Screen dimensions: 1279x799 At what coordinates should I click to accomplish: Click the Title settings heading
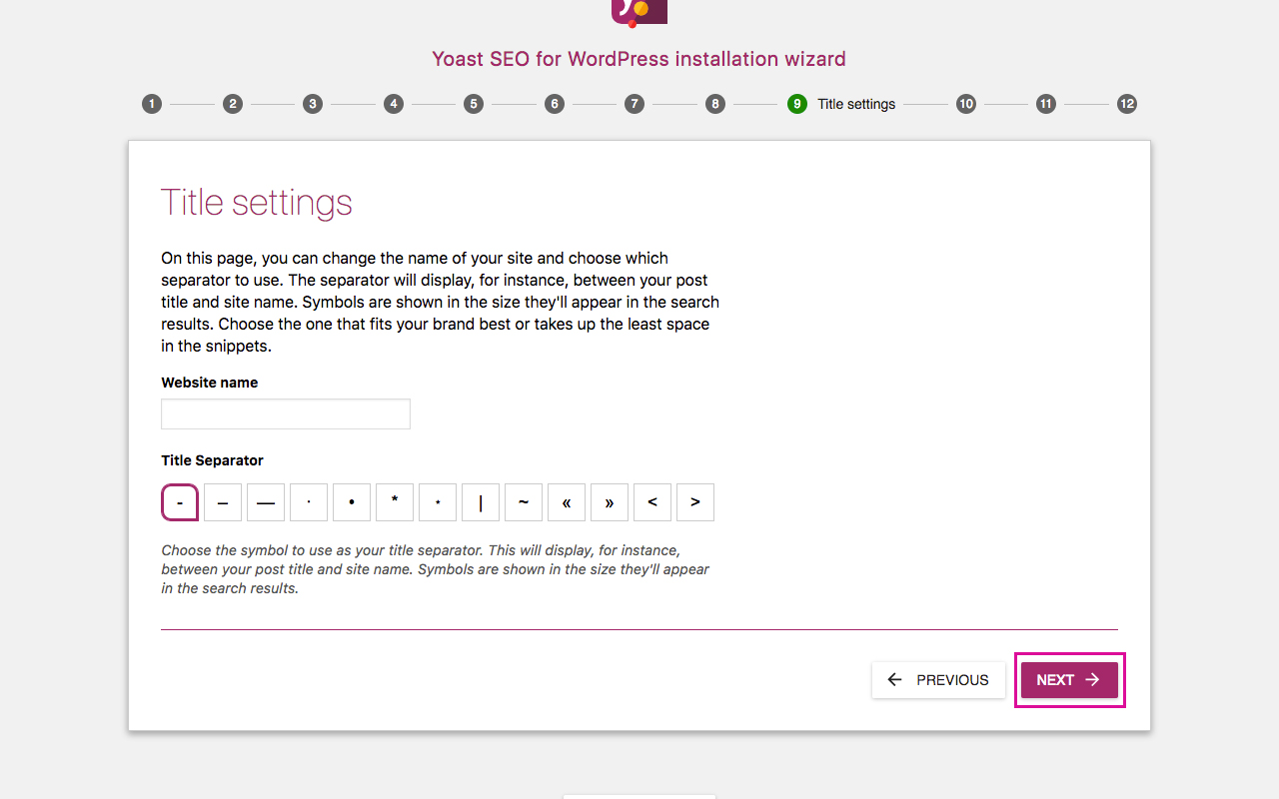(257, 203)
